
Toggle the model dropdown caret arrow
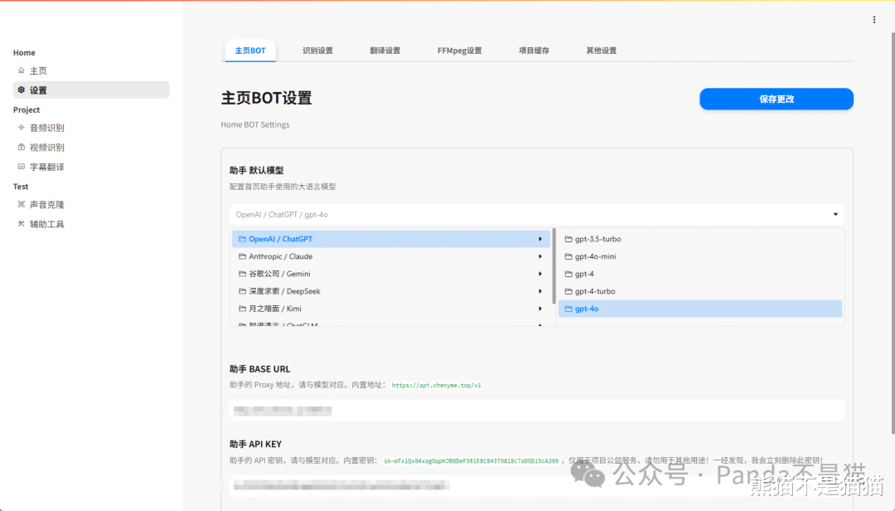(x=835, y=214)
